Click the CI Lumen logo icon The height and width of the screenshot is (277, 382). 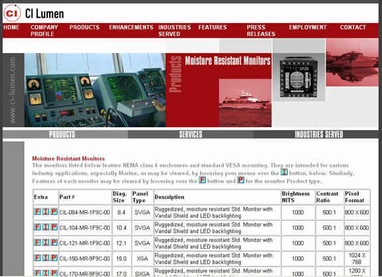[x=12, y=13]
